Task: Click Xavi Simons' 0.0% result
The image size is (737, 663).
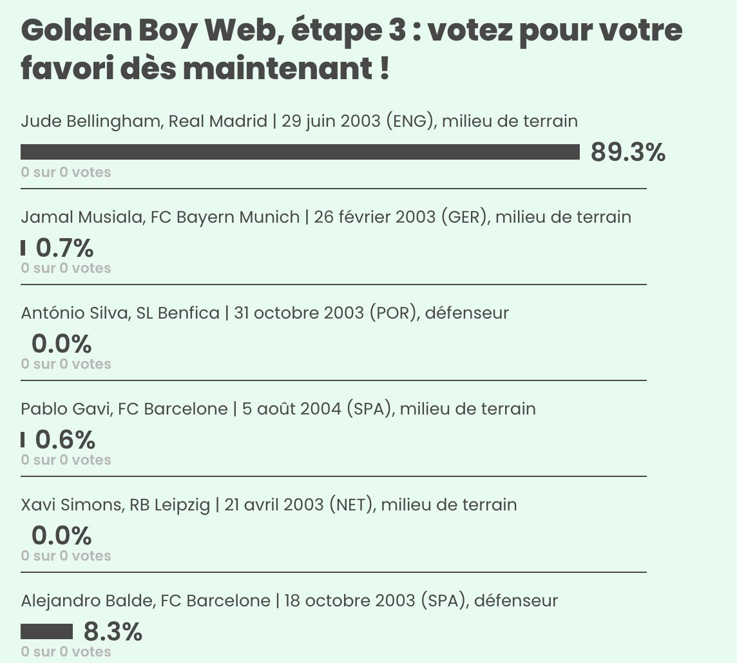Action: click(61, 536)
